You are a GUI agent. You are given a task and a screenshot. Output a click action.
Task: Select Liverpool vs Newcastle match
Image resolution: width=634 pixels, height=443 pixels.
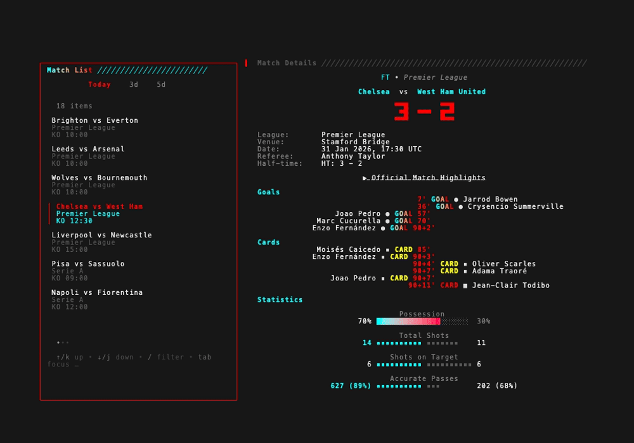click(x=102, y=242)
